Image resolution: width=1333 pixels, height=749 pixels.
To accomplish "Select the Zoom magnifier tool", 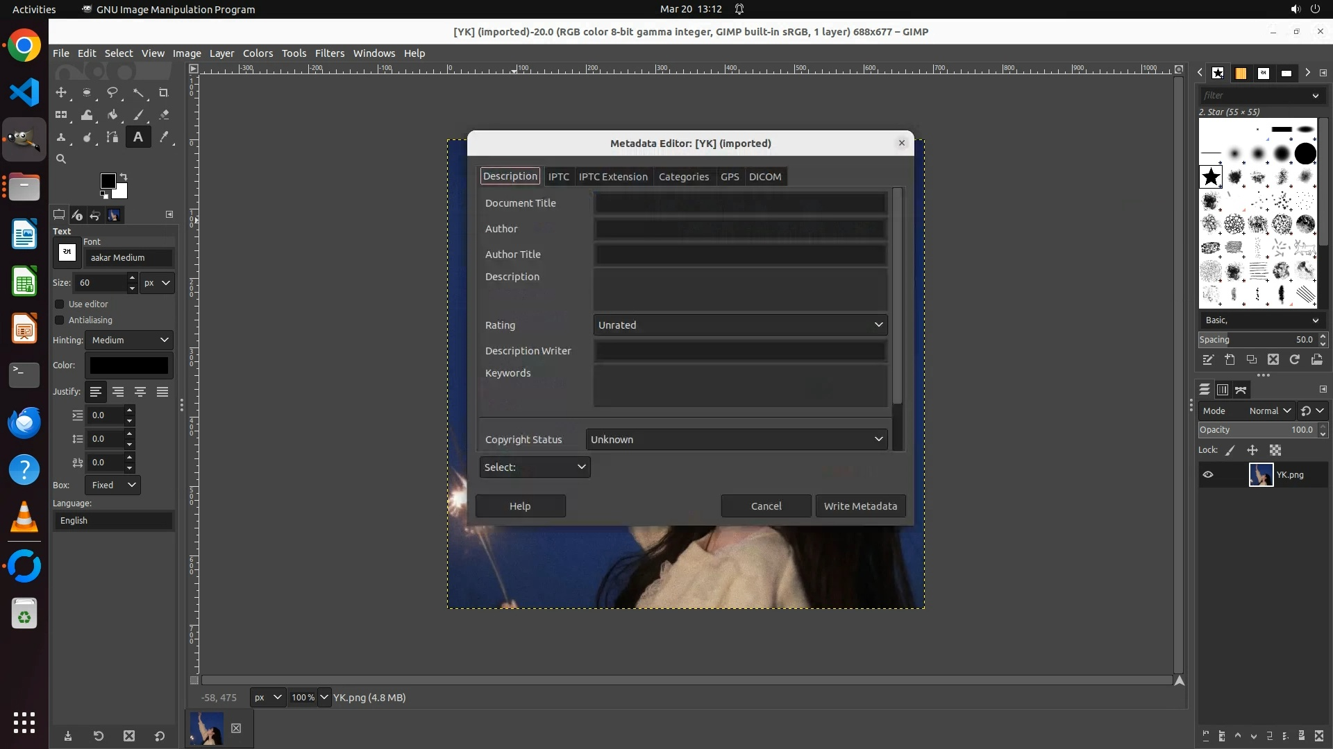I will [61, 160].
